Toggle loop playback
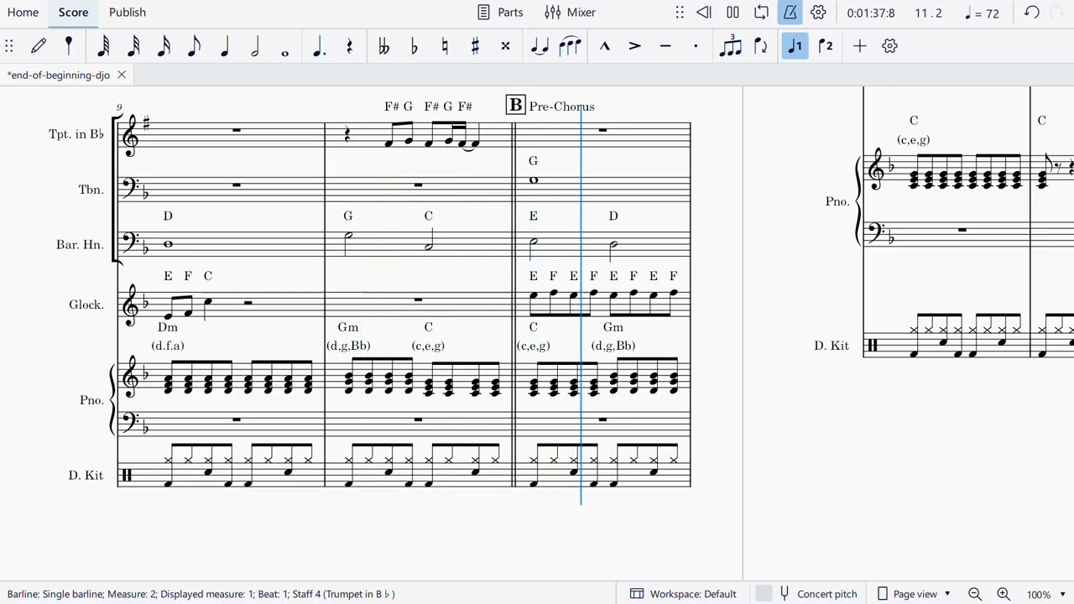Viewport: 1074px width, 604px height. [761, 13]
